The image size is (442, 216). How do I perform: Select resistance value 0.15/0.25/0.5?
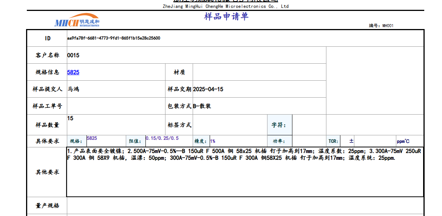click(x=169, y=141)
